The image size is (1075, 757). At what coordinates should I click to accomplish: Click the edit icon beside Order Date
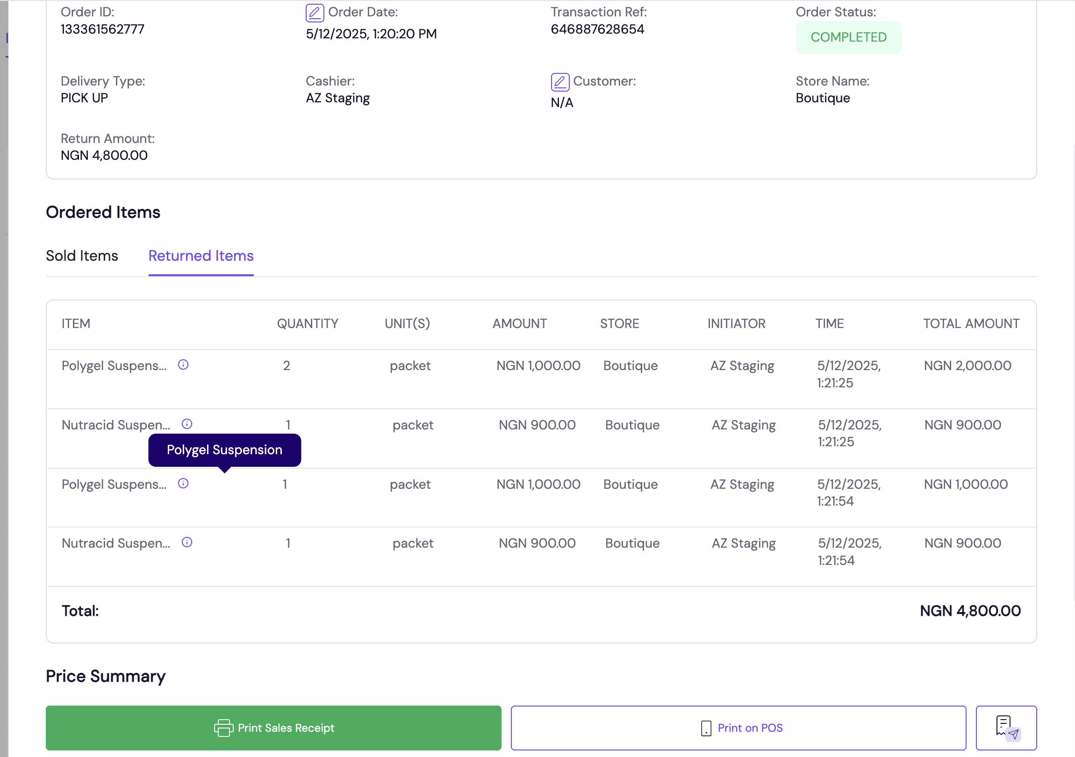[x=315, y=13]
